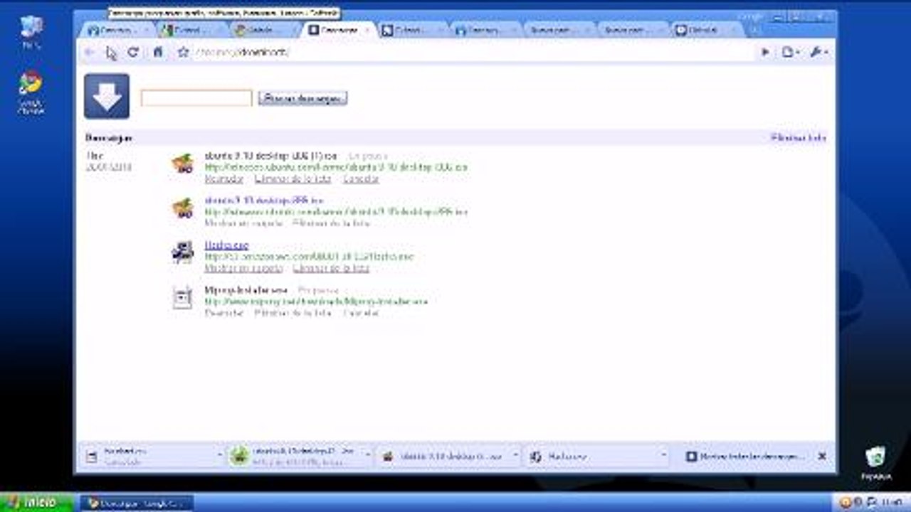Show Hacha.exe in its folder

243,268
